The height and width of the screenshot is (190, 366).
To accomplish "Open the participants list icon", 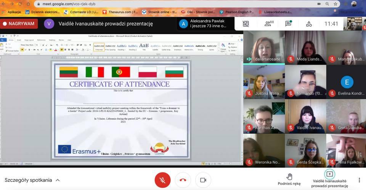I will (x=269, y=24).
